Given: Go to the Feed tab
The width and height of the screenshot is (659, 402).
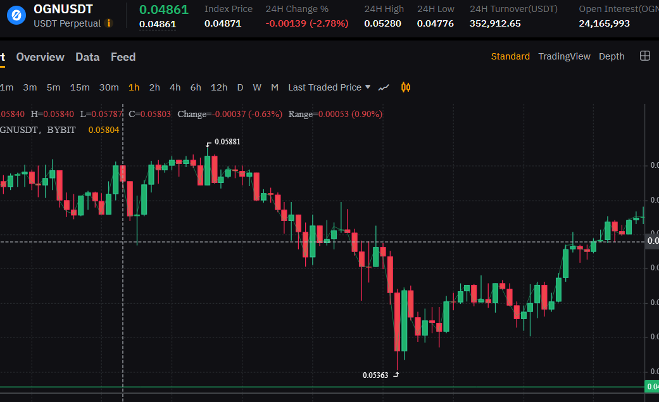Looking at the screenshot, I should pyautogui.click(x=123, y=57).
